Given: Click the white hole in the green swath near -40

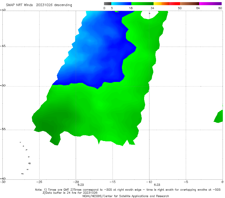Looking at the screenshot, I should click(x=149, y=15).
